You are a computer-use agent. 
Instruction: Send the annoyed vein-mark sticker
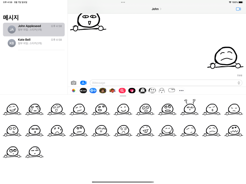[x=34, y=152]
